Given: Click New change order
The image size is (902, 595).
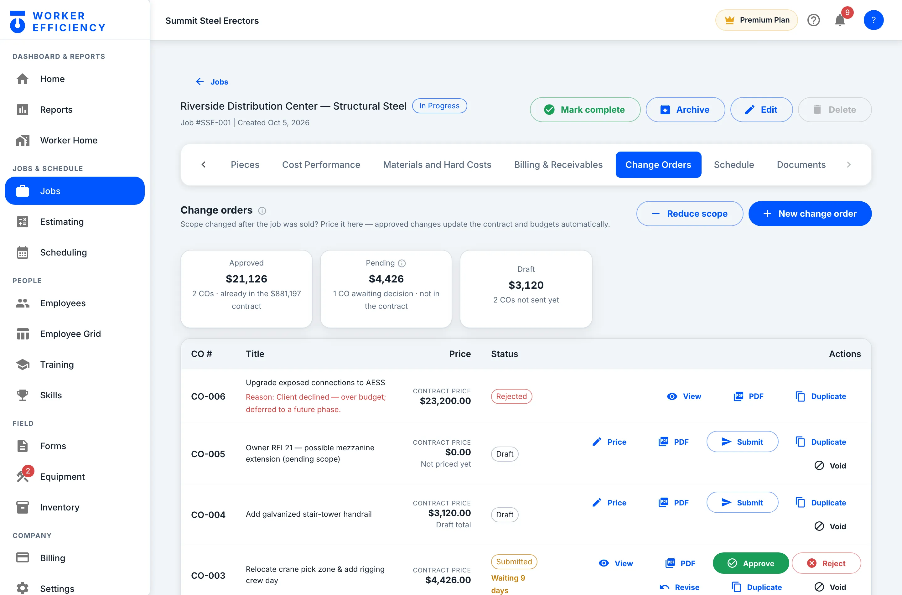Looking at the screenshot, I should pyautogui.click(x=810, y=214).
